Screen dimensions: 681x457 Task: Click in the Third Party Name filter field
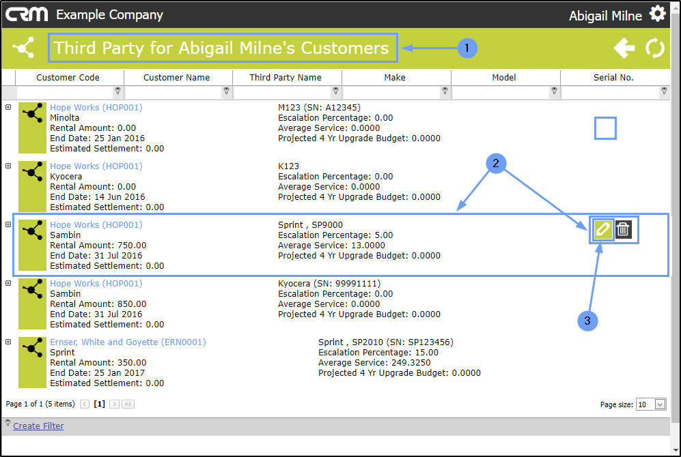pyautogui.click(x=282, y=91)
